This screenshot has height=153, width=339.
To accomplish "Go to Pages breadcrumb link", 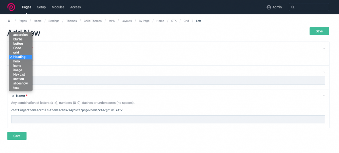I will click(x=23, y=21).
